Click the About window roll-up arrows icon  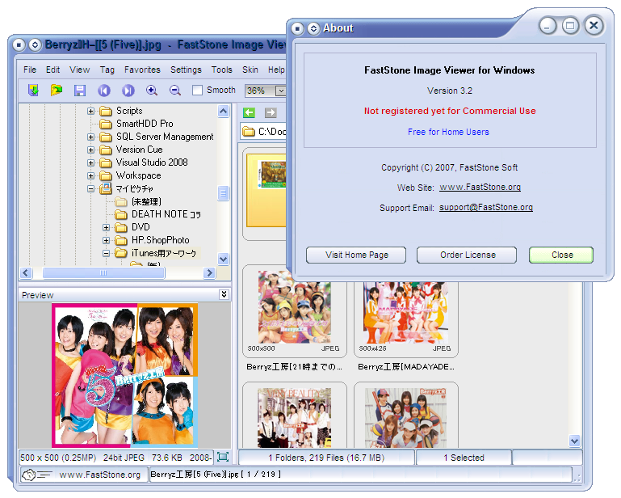pyautogui.click(x=313, y=28)
